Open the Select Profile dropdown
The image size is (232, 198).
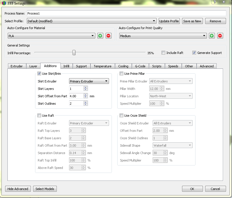point(92,21)
